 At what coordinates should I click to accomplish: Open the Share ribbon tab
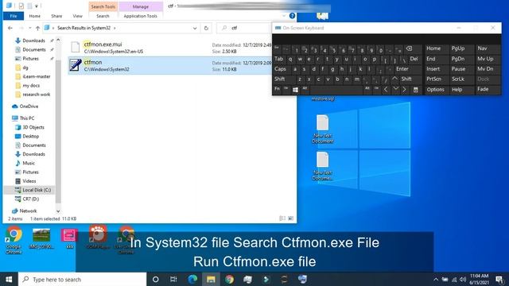click(x=56, y=16)
